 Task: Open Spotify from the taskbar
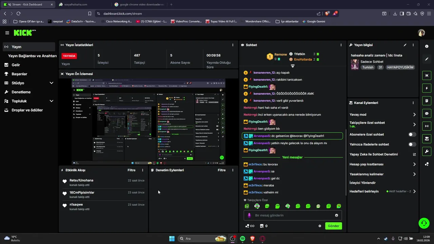[x=242, y=239]
